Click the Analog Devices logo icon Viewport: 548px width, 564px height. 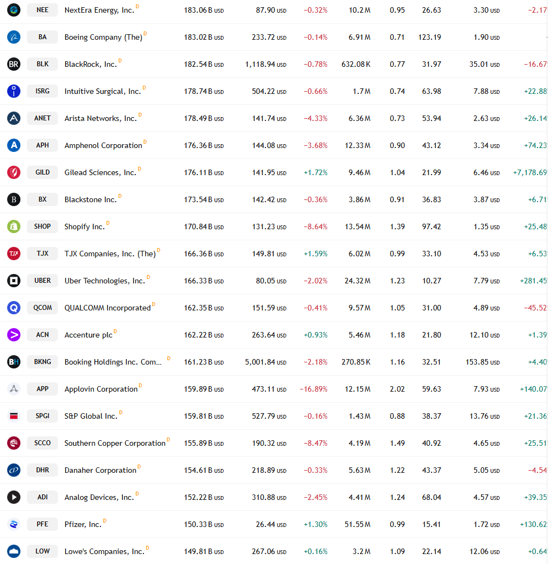pos(14,497)
